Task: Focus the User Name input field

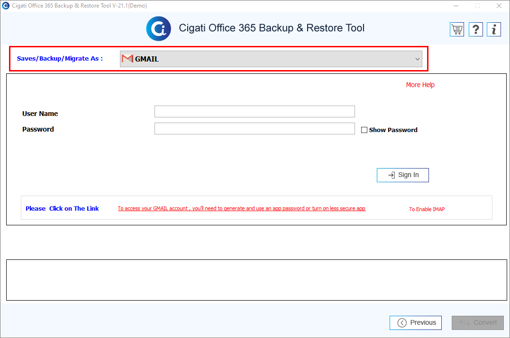Action: pyautogui.click(x=255, y=111)
